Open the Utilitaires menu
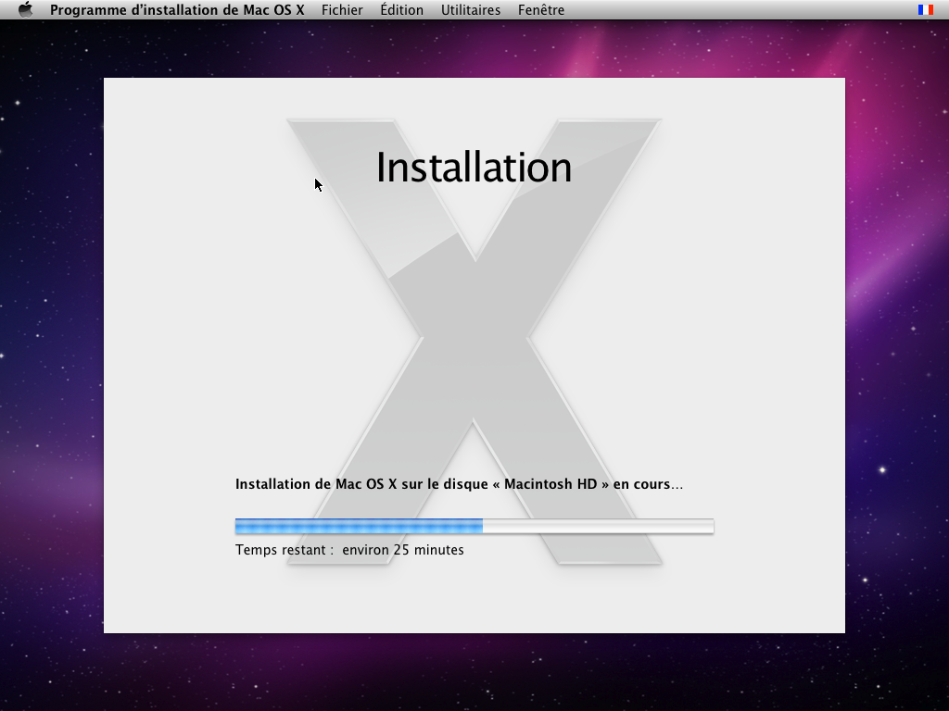Image resolution: width=949 pixels, height=711 pixels. [470, 9]
